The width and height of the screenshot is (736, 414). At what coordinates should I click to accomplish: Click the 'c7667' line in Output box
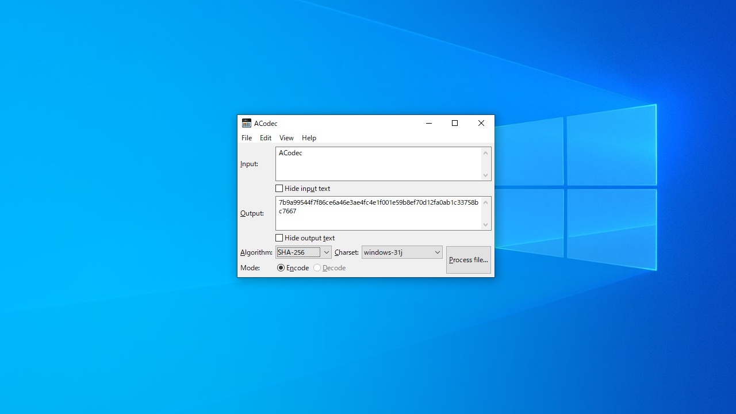coord(287,211)
